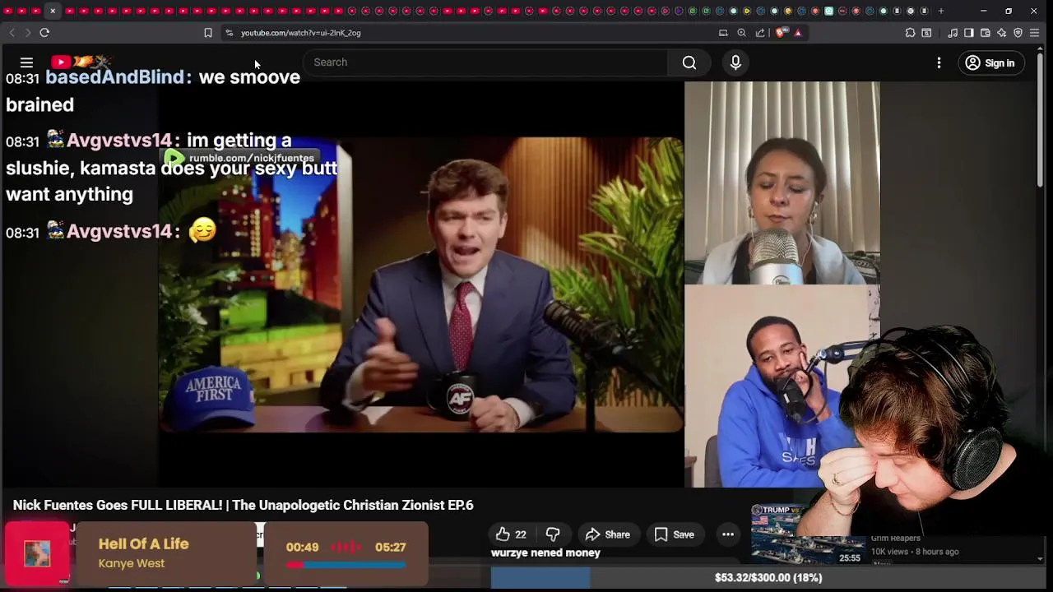
Task: Open the browser Extensions puzzle icon
Action: click(x=910, y=33)
